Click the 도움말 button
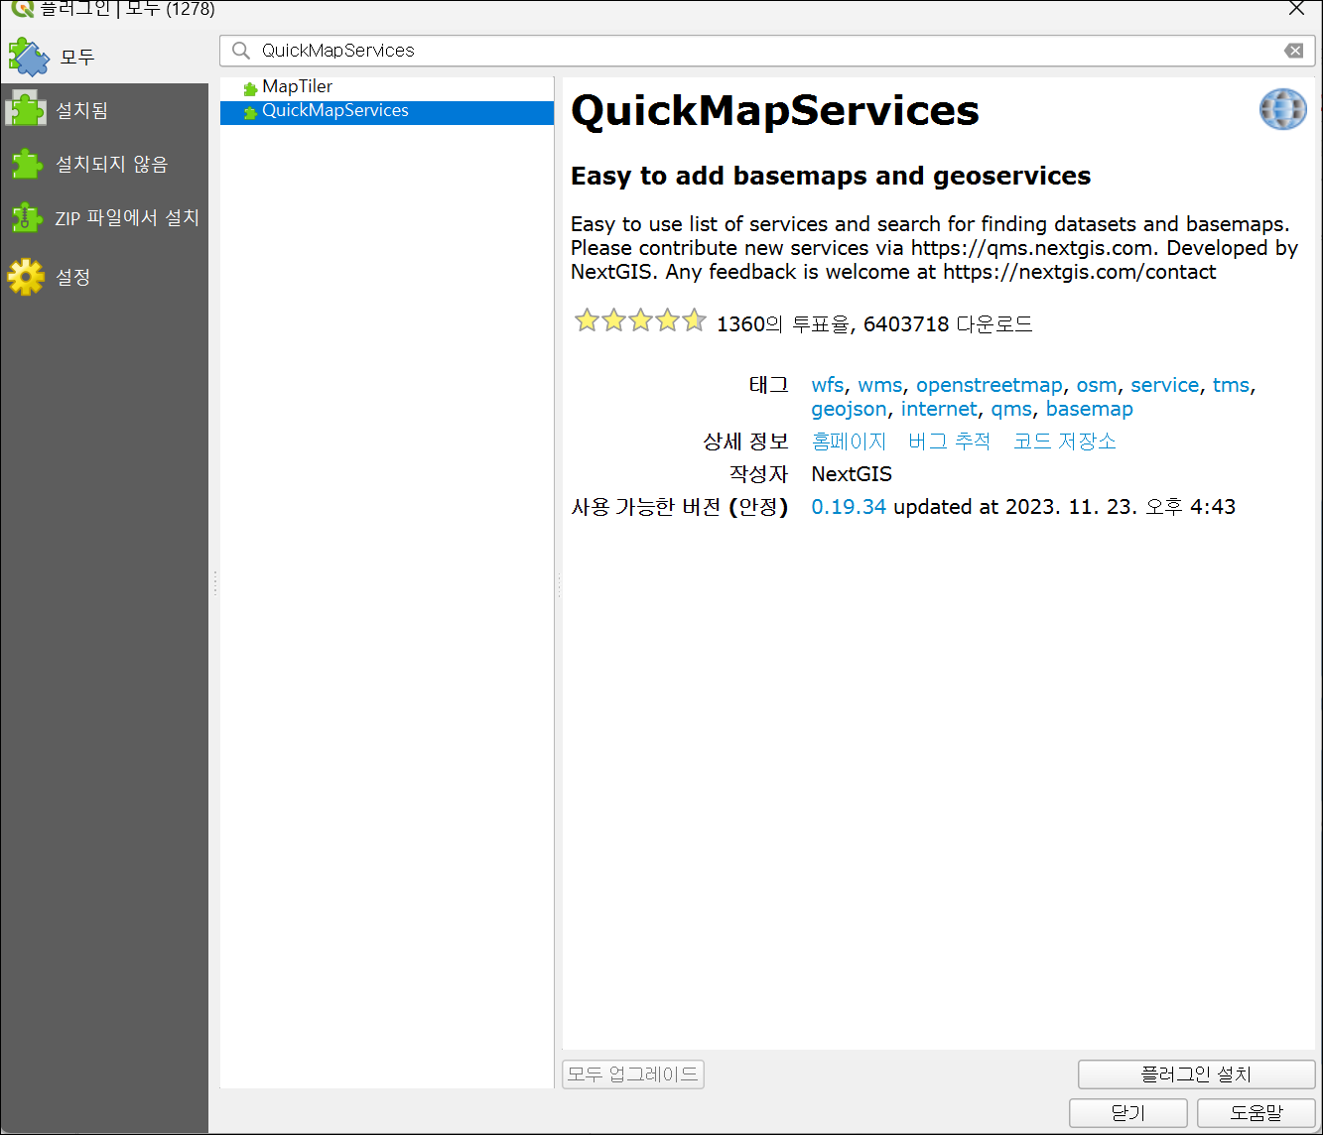Screen dimensions: 1323x1135 1257,1113
